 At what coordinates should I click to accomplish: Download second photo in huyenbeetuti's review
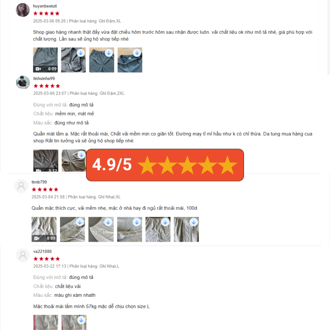point(81,53)
